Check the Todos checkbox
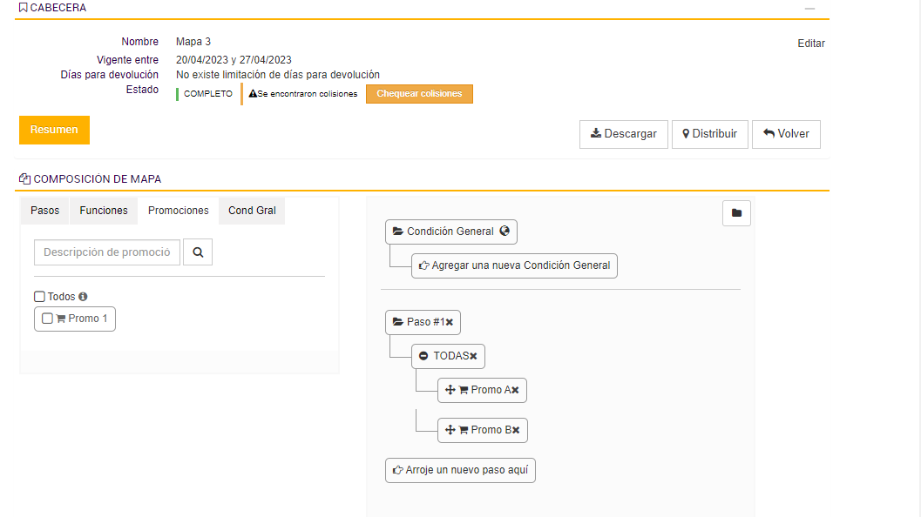This screenshot has height=517, width=921. (39, 297)
